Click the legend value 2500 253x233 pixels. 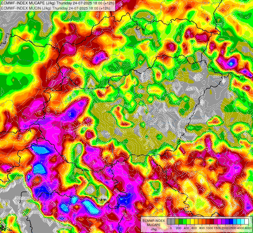[x=233, y=228]
